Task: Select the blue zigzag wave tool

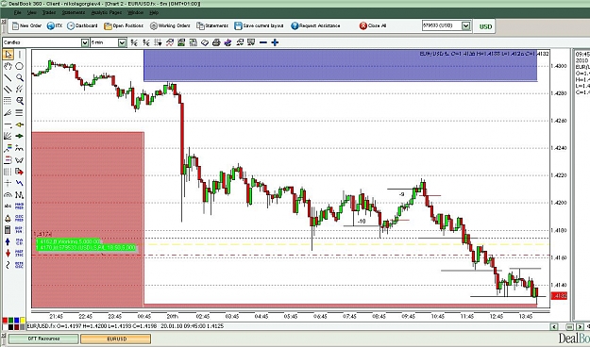Action: (x=19, y=183)
